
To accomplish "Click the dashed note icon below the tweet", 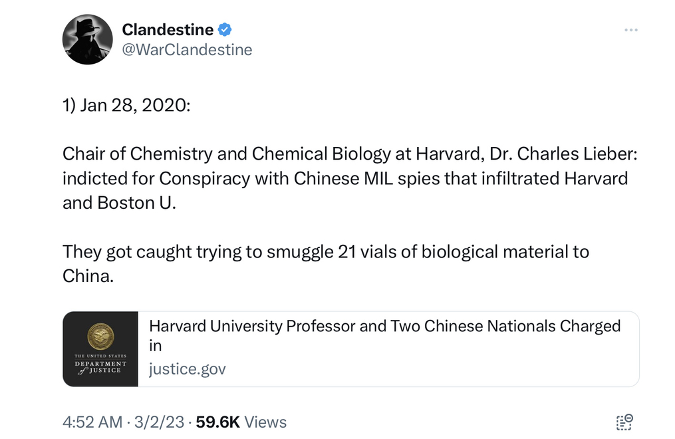I will (x=624, y=422).
